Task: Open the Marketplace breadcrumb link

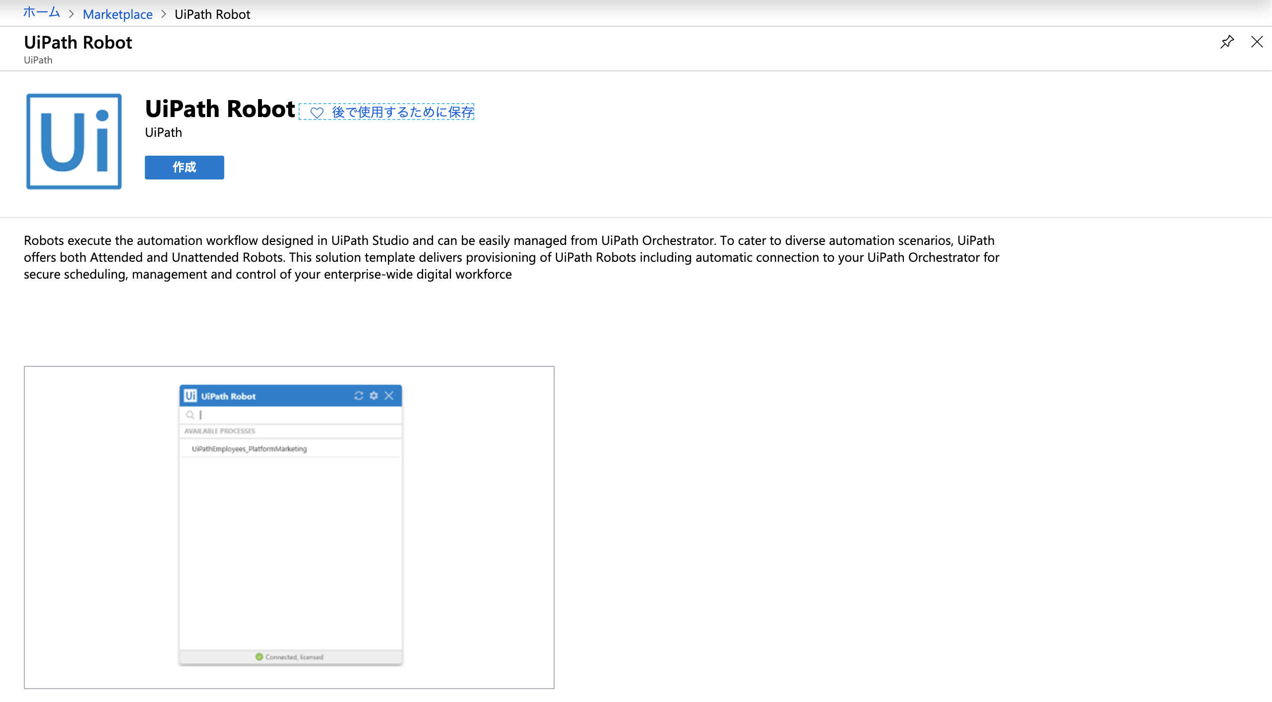Action: coord(118,14)
